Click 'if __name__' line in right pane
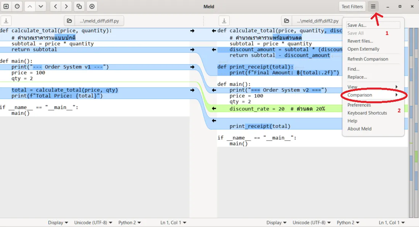This screenshot has width=419, height=227. tap(257, 138)
